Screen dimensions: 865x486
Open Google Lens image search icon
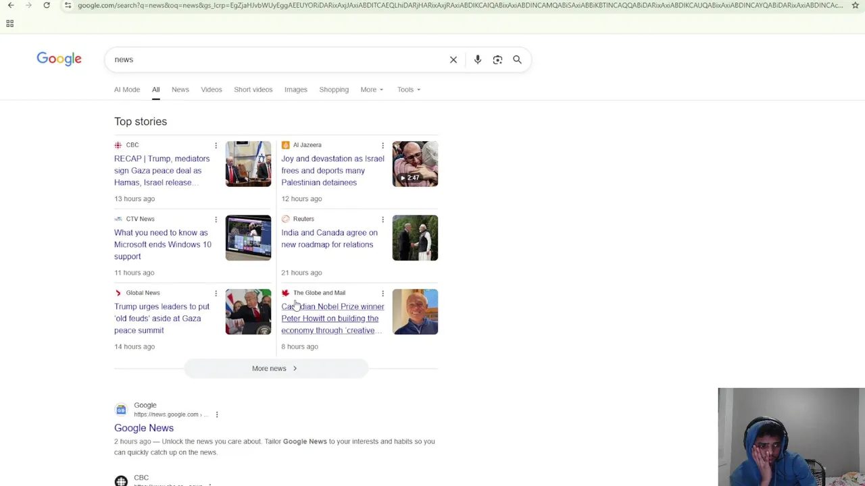pos(497,59)
